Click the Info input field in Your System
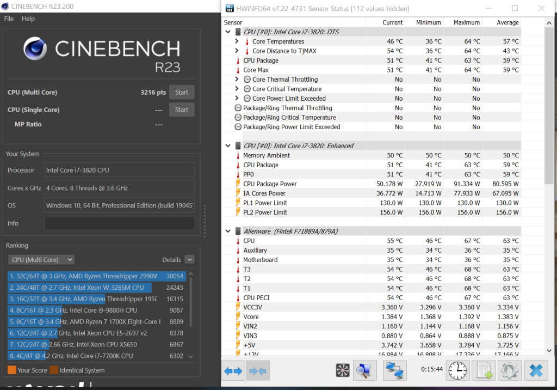Image resolution: width=557 pixels, height=390 pixels. [119, 223]
